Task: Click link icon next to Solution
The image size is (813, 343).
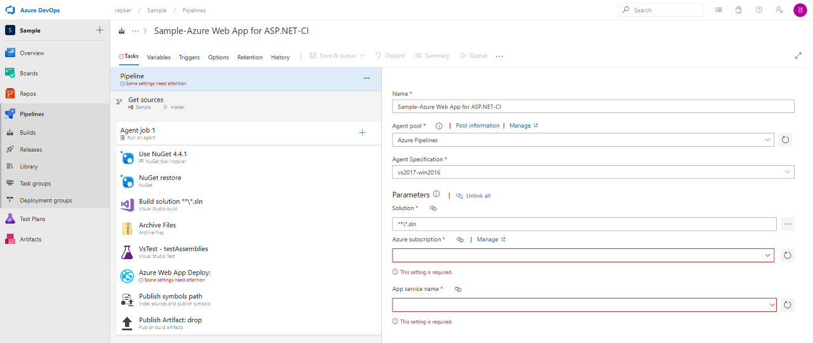Action: pyautogui.click(x=434, y=208)
